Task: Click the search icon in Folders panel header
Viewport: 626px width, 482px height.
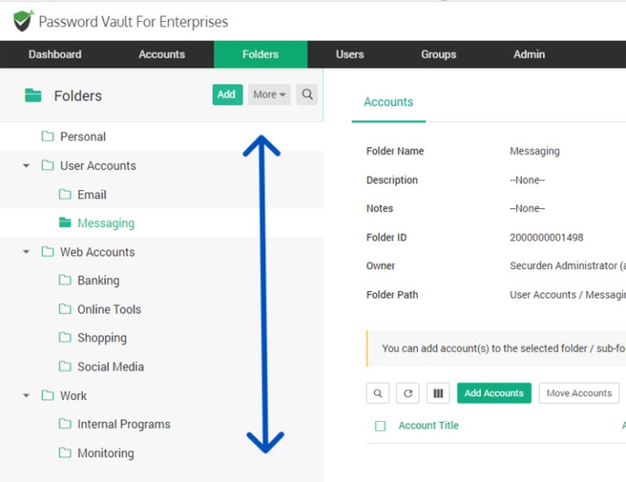Action: 307,94
